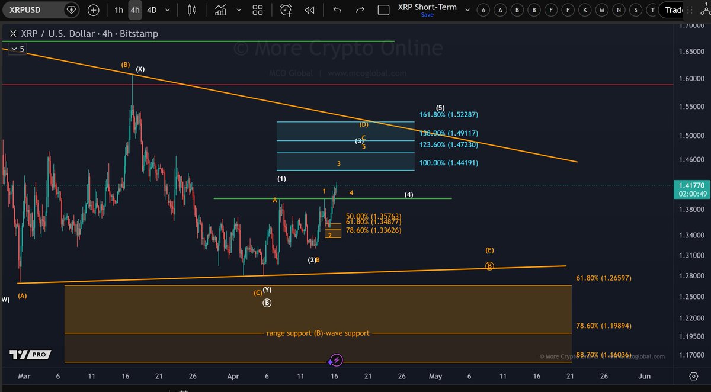Image resolution: width=711 pixels, height=392 pixels.
Task: Open chart settings gear on time axis
Action: (x=694, y=376)
